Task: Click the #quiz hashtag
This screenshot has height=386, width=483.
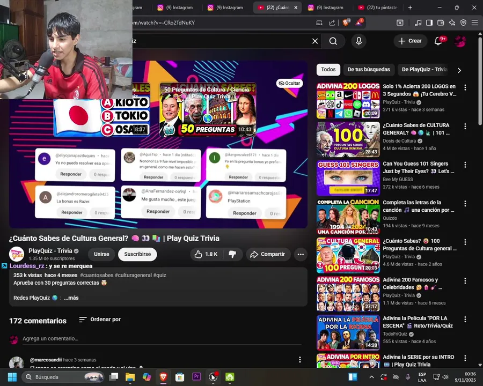Action: click(159, 275)
